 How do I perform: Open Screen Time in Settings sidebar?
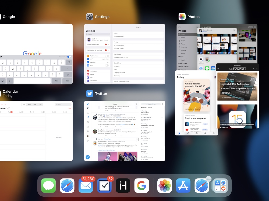click(98, 81)
